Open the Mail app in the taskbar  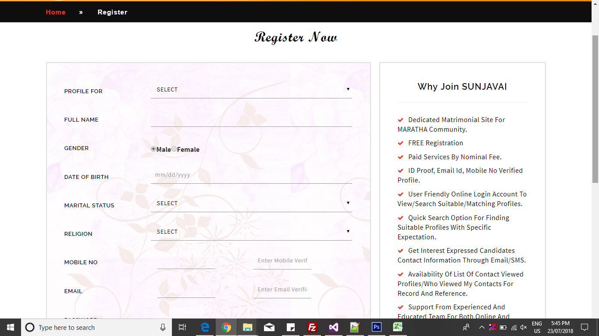[x=269, y=327]
